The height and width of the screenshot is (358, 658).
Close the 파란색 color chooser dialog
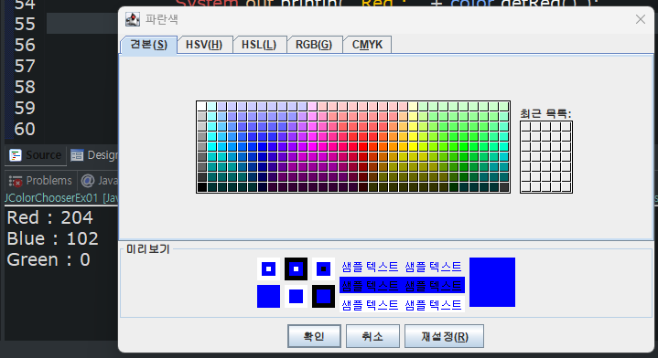(641, 19)
